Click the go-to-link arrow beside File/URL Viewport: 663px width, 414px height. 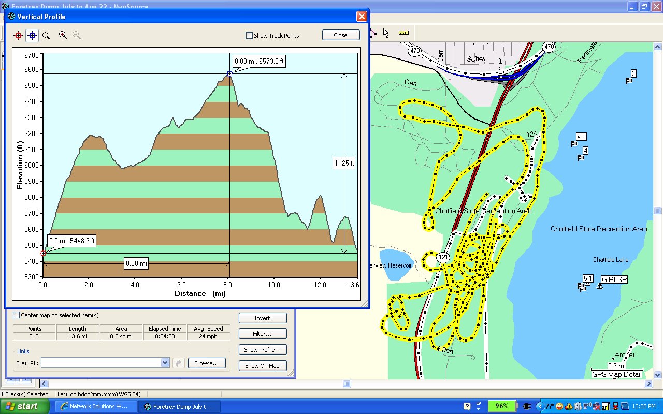coord(178,363)
